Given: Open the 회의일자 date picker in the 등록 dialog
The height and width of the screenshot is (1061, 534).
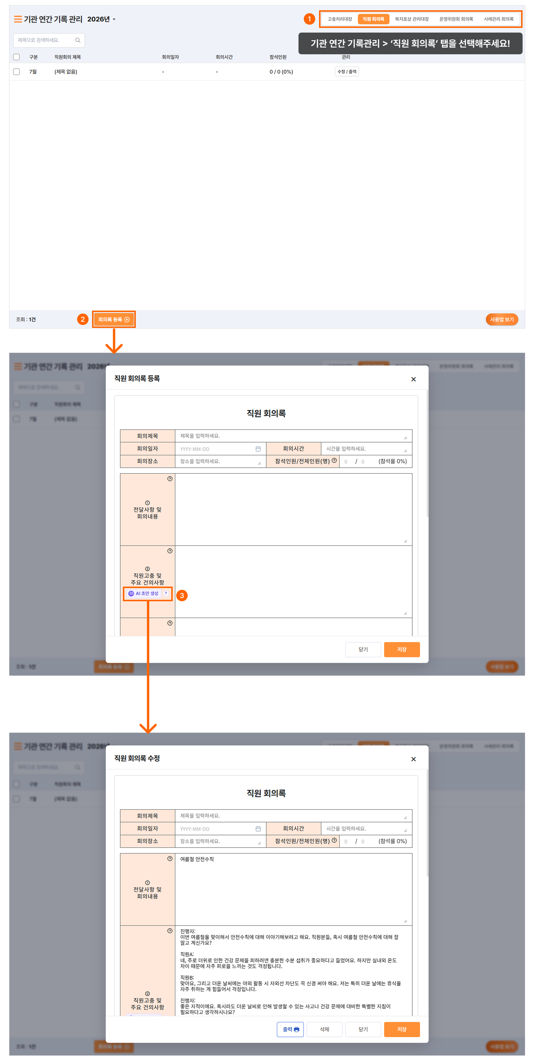Looking at the screenshot, I should (x=221, y=449).
